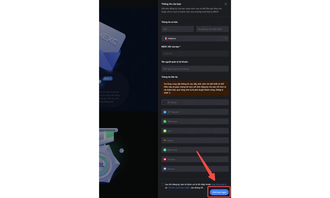The width and height of the screenshot is (330, 198).
Task: Open the Chính sách bảo mật link
Action: point(179,188)
